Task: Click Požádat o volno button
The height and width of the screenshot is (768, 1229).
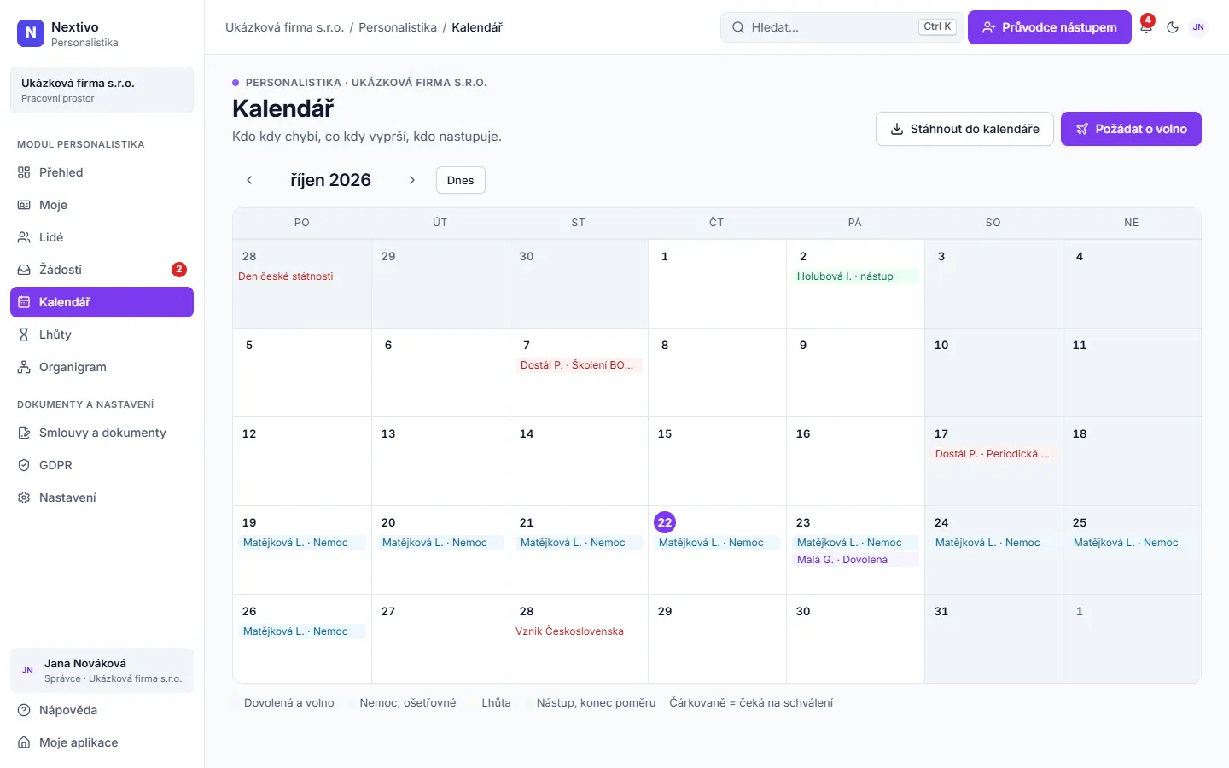Action: click(1131, 129)
